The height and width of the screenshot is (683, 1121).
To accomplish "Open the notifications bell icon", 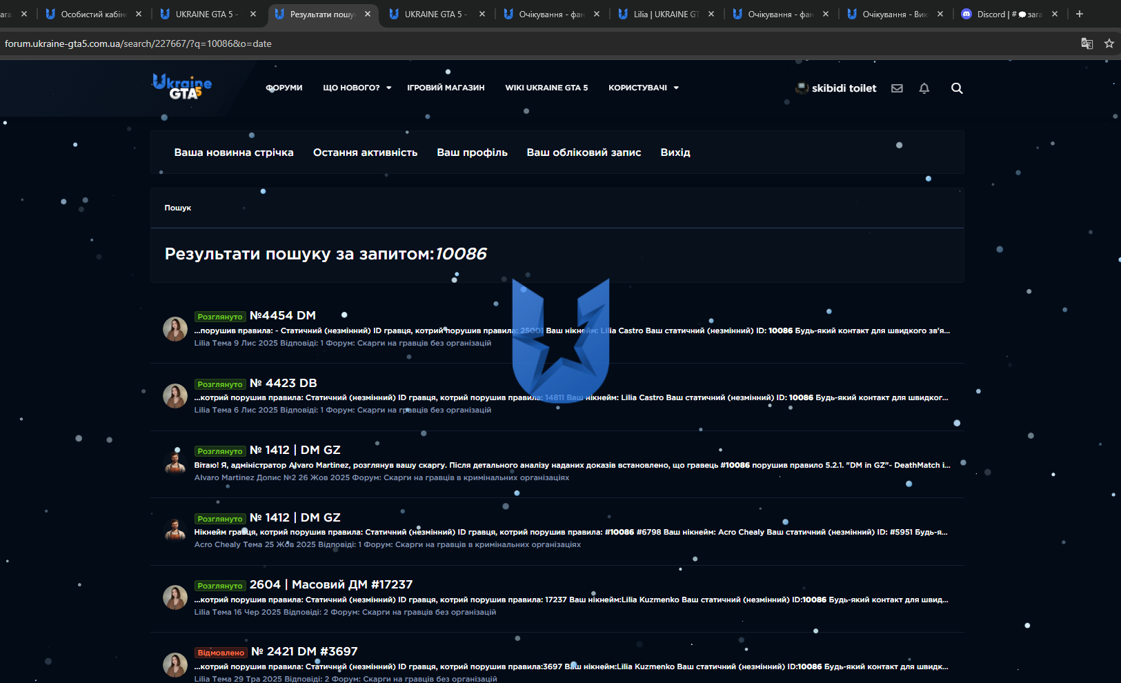I will 924,88.
